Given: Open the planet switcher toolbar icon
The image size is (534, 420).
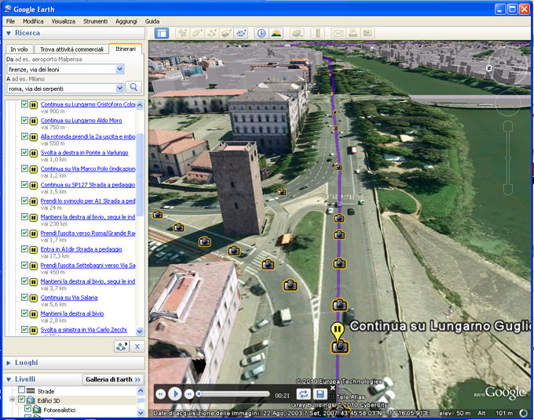Looking at the screenshot, I should click(x=297, y=33).
